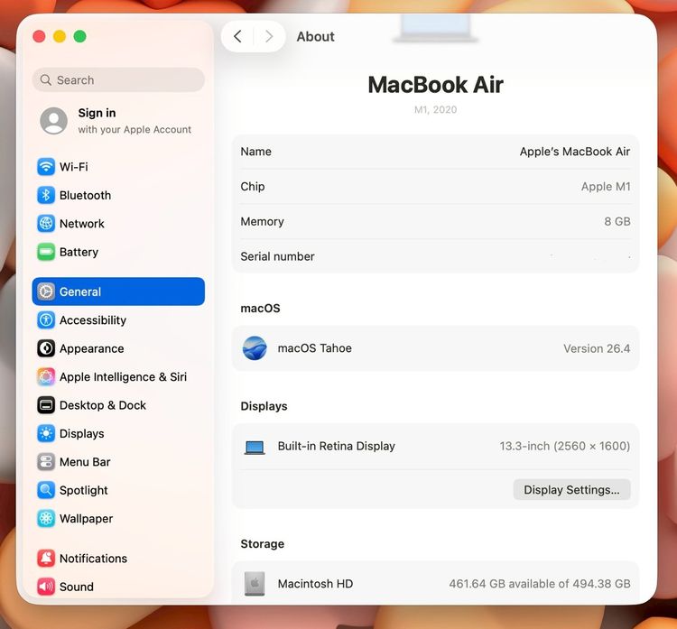
Task: Select Notifications label in sidebar
Action: [x=93, y=559]
